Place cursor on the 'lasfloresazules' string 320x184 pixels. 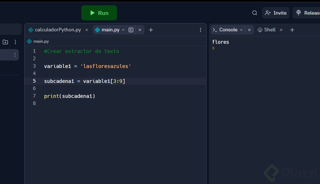pyautogui.click(x=106, y=66)
